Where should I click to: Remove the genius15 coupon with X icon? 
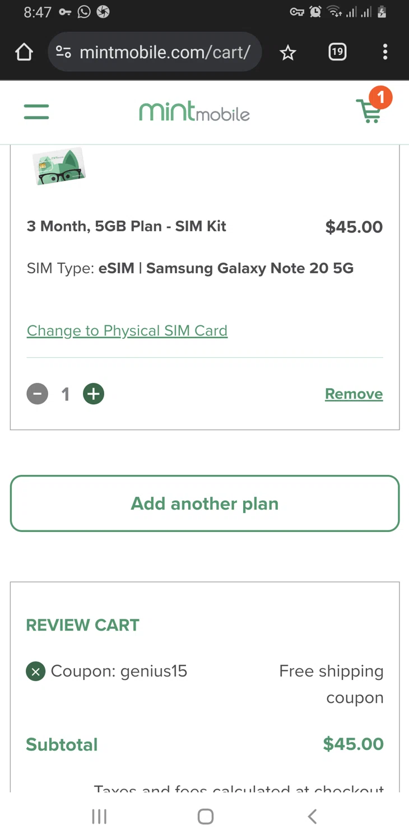[x=35, y=671]
